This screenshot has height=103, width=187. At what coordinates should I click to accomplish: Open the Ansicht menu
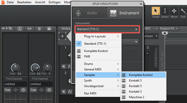40,2
